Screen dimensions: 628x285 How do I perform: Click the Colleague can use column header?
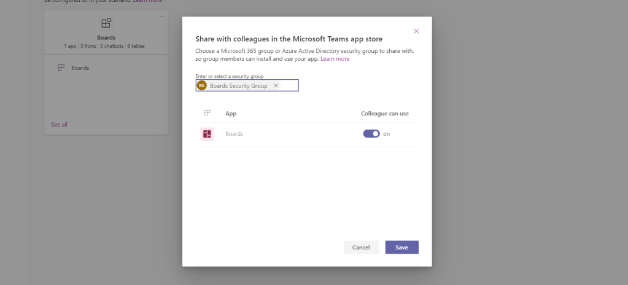(x=384, y=114)
